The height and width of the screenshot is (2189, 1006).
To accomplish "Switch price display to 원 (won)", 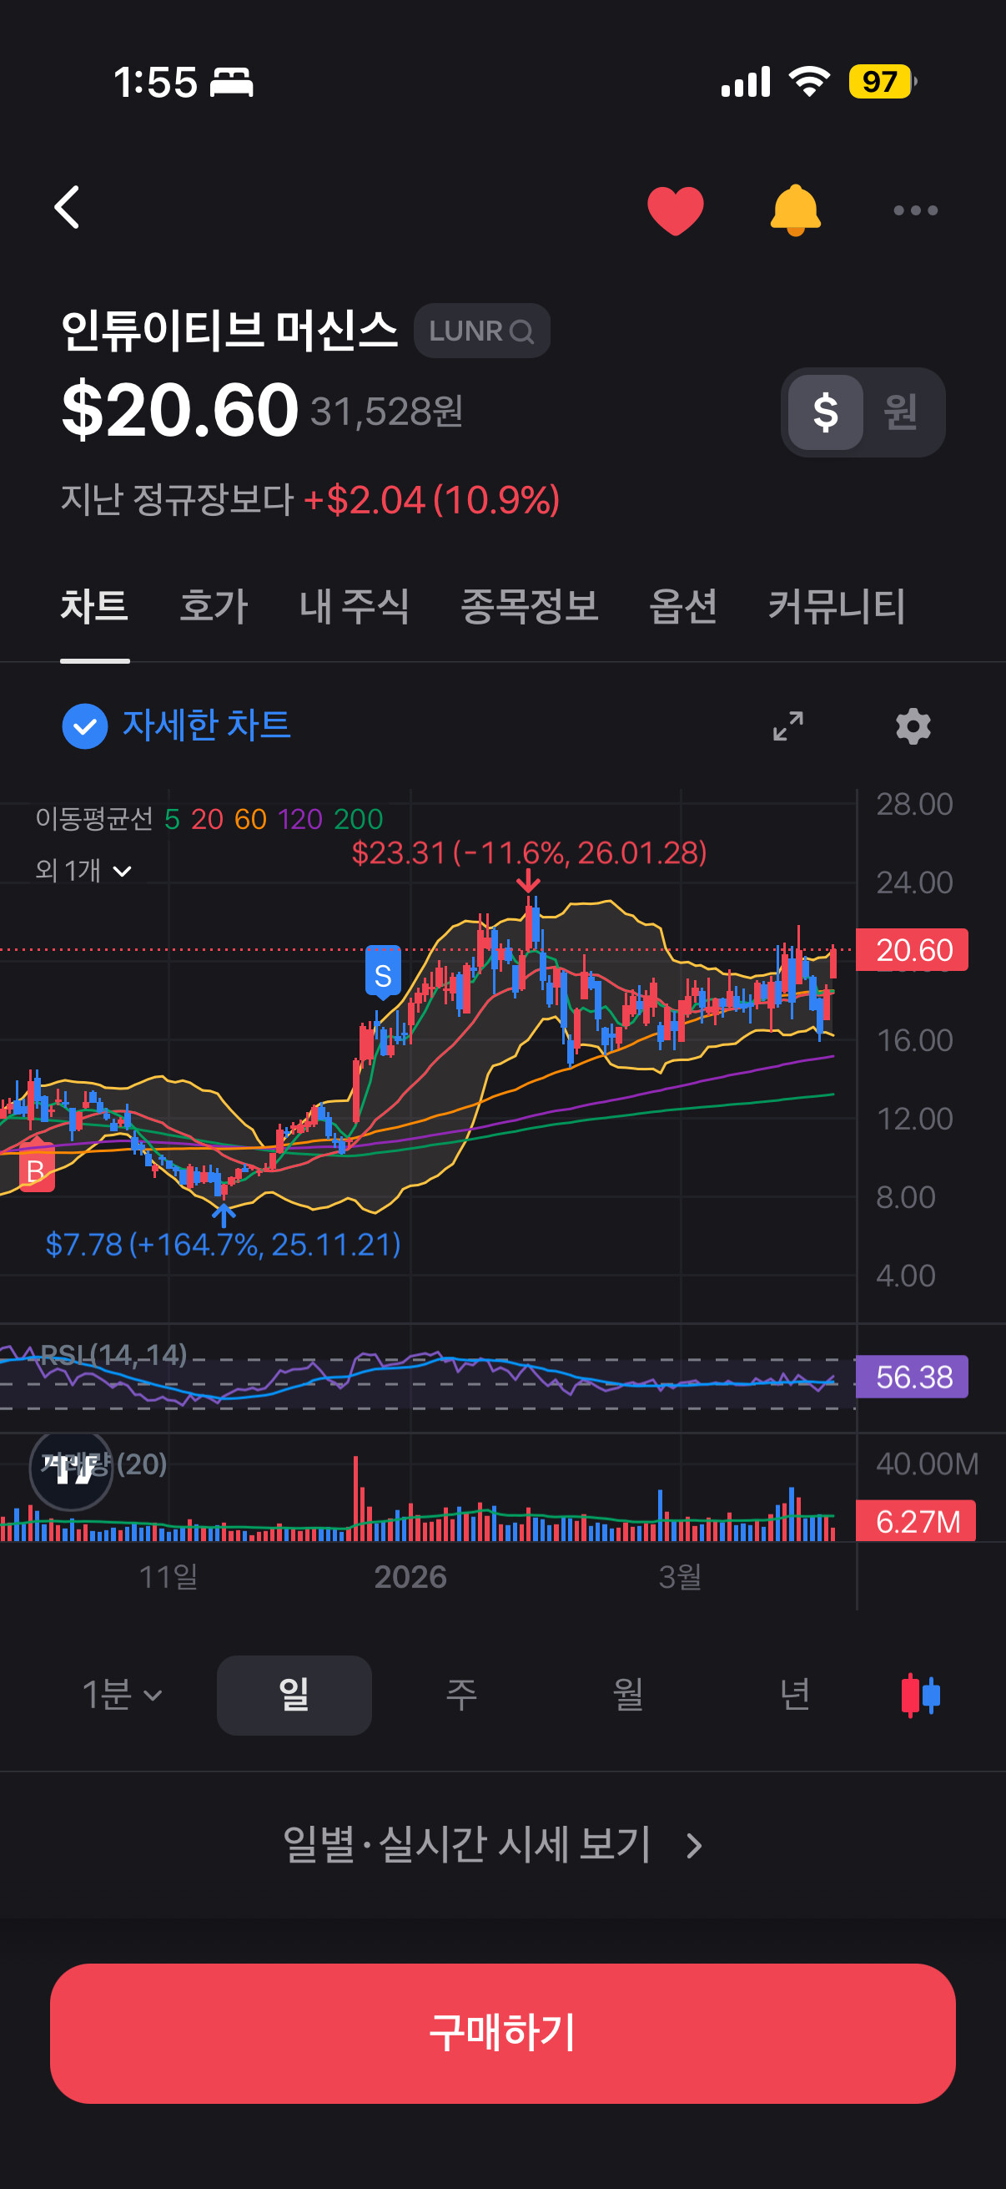I will coord(901,412).
